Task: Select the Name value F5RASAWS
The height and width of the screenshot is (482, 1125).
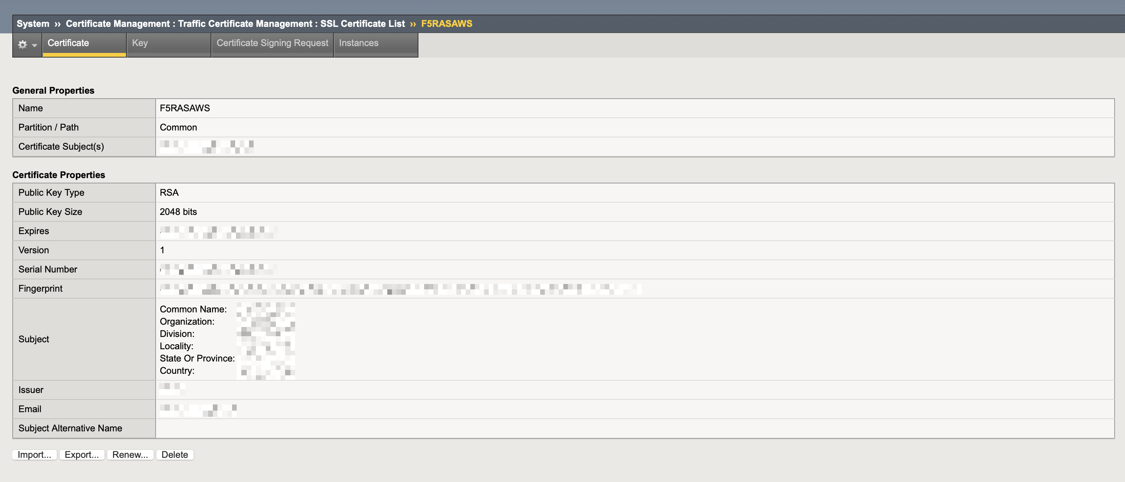Action: (x=185, y=108)
